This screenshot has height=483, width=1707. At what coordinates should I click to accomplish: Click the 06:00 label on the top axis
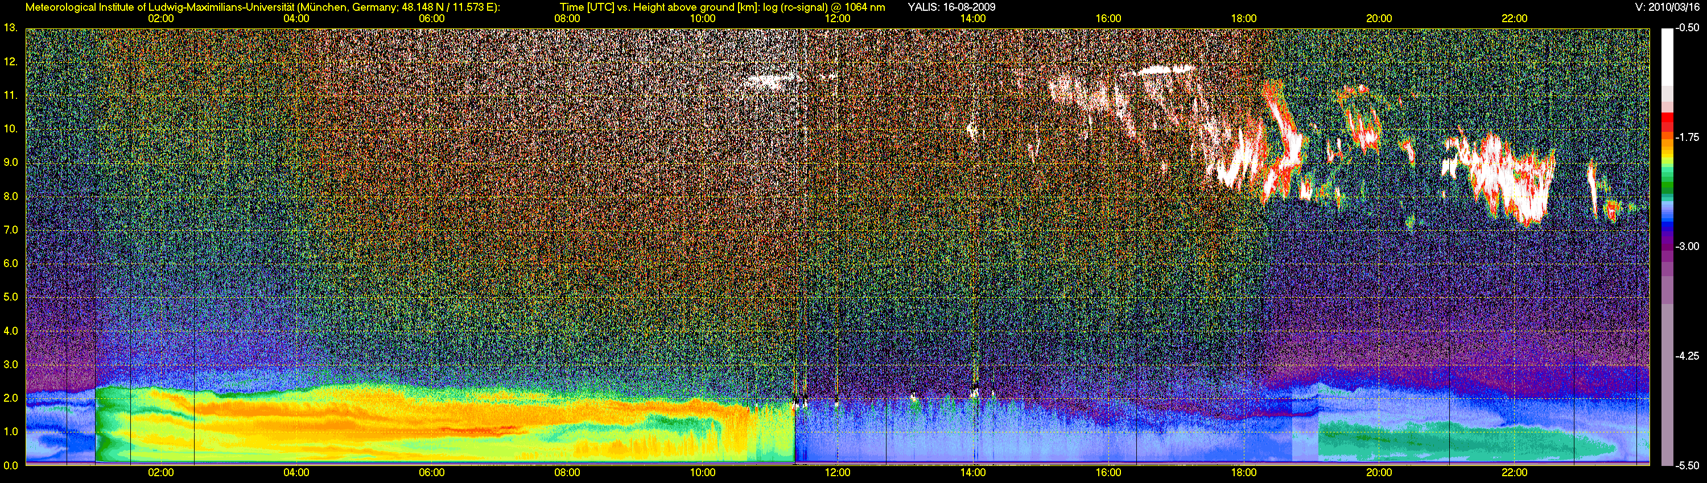coord(431,19)
